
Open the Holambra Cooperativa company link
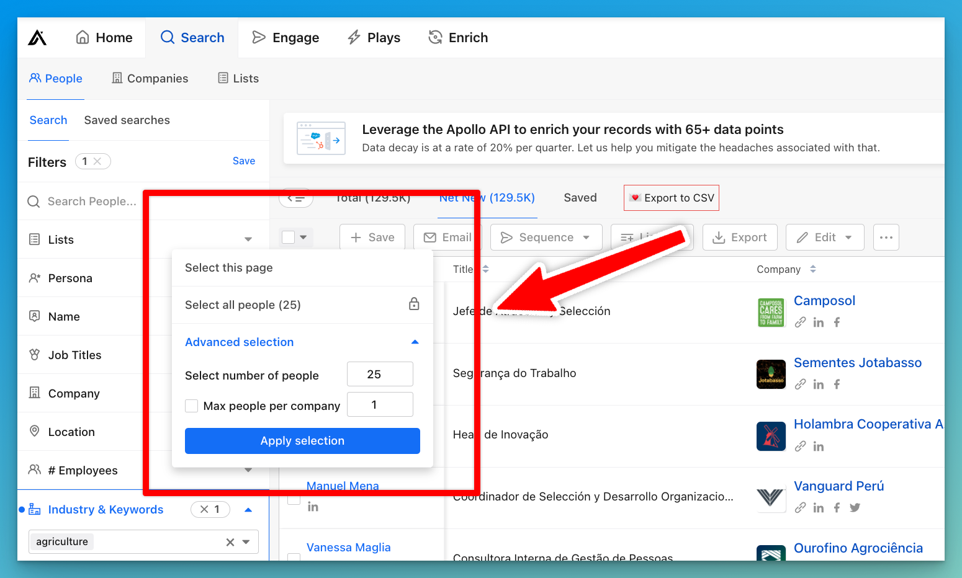(868, 424)
